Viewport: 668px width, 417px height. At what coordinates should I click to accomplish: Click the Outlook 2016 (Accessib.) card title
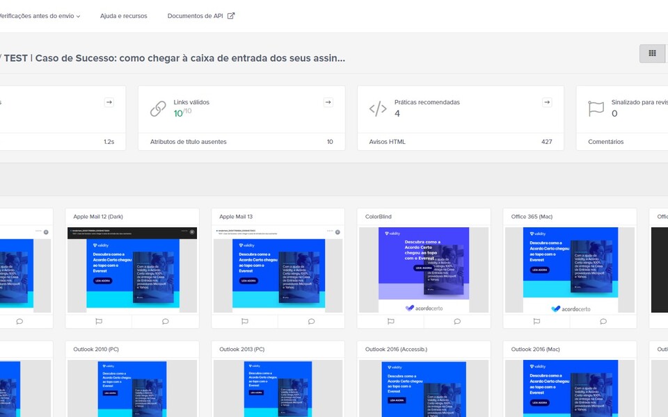(396, 350)
